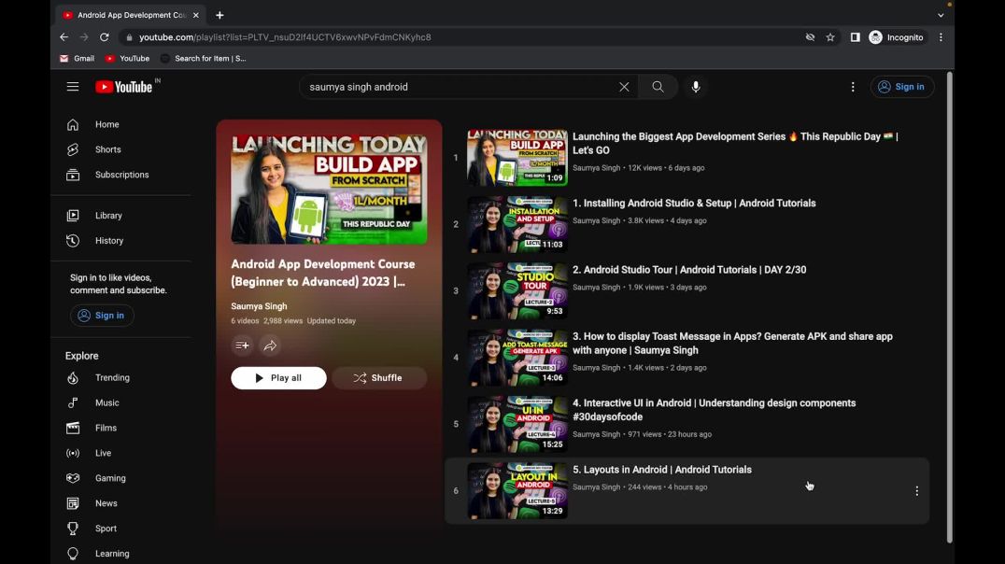
Task: Open action menu for Layouts video
Action: (916, 491)
